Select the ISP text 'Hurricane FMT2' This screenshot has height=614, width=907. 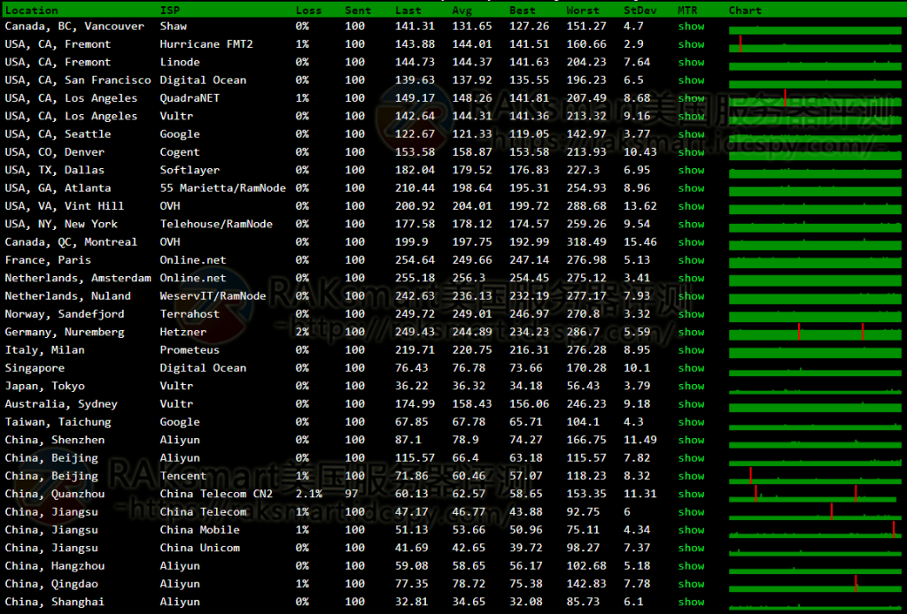206,44
